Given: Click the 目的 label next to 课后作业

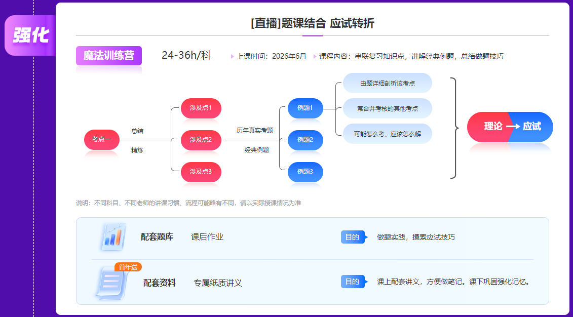Looking at the screenshot, I should click(x=353, y=236).
